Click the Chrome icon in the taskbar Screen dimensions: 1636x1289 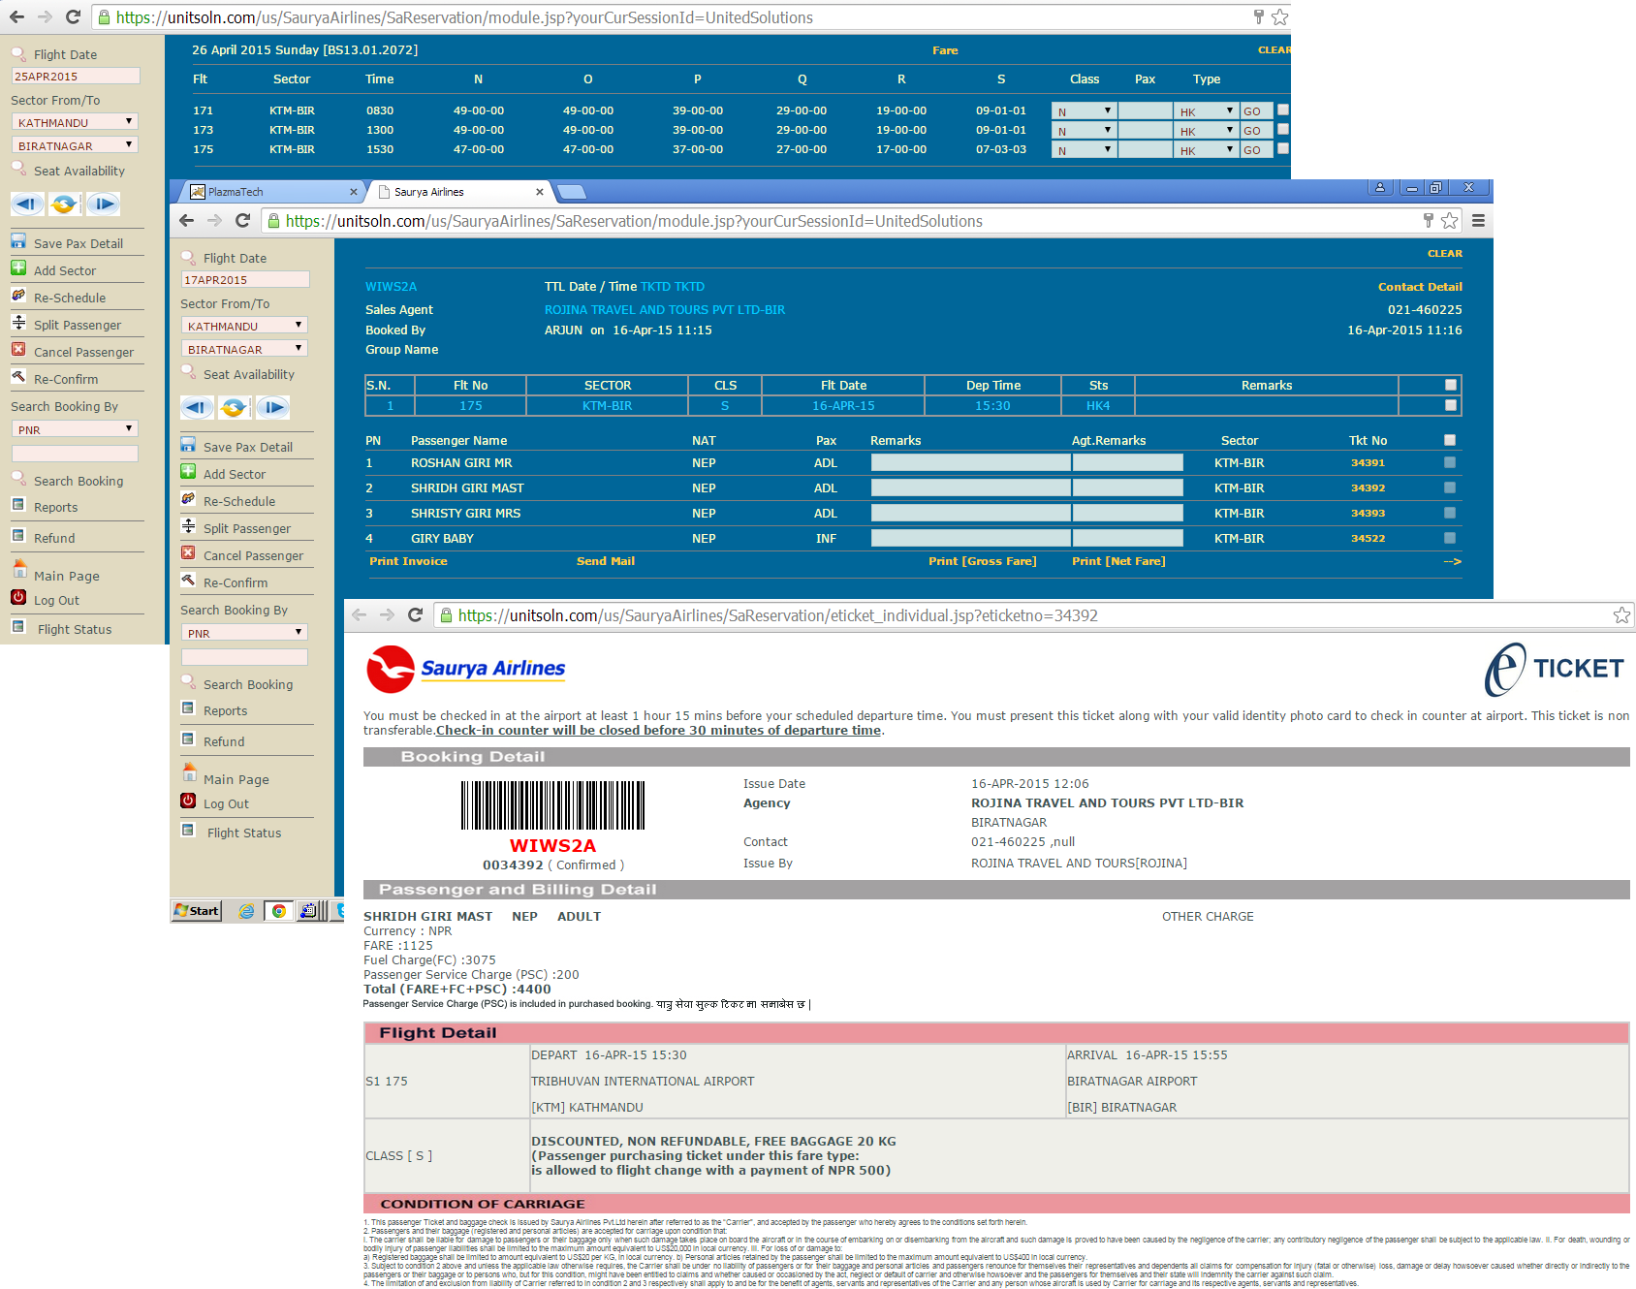pyautogui.click(x=279, y=911)
